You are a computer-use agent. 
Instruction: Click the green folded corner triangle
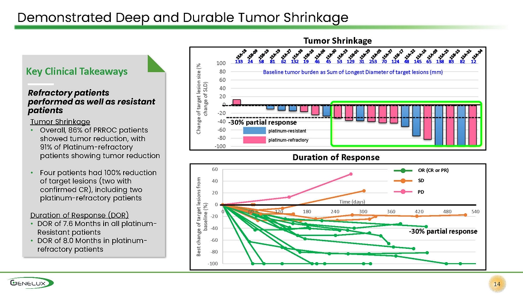coord(156,64)
